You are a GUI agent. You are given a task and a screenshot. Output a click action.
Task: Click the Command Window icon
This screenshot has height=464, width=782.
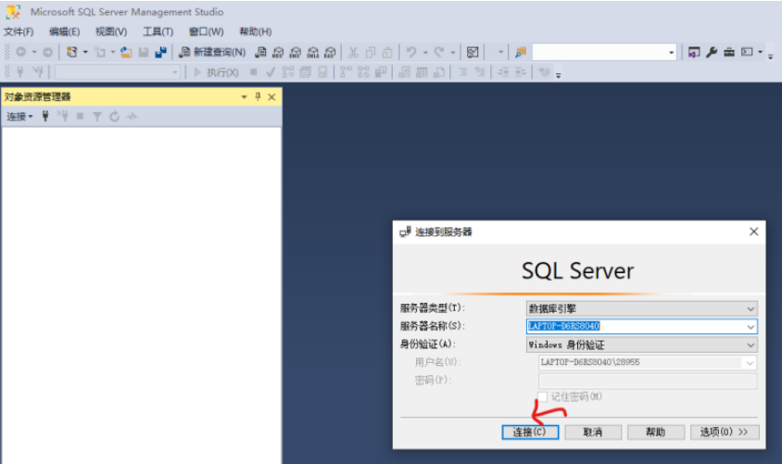(x=747, y=52)
